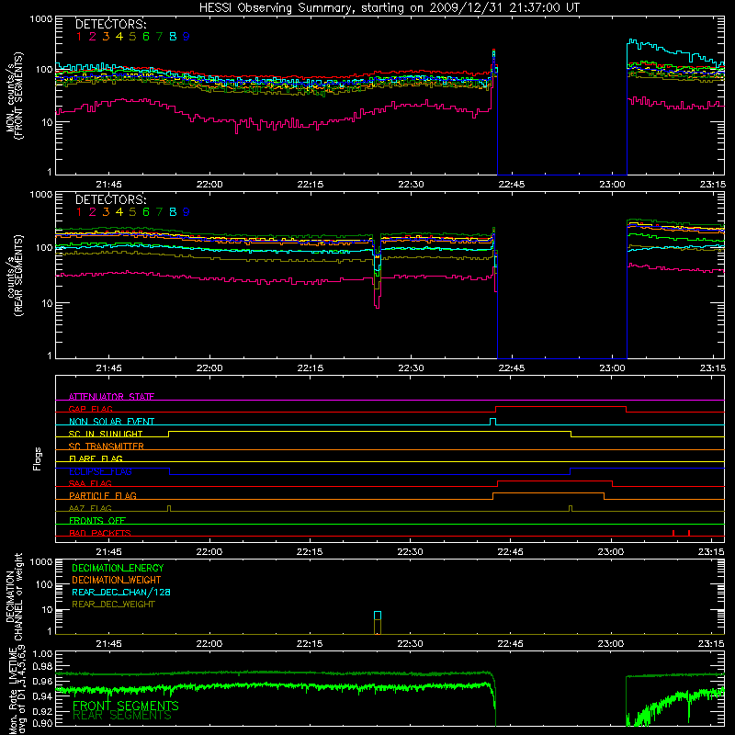Viewport: 735px width, 735px height.
Task: Click the DECIMATION CHANNEL or weight axis label
Action: (x=14, y=596)
